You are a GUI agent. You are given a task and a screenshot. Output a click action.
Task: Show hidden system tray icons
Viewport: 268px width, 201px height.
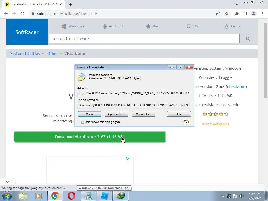(222, 196)
